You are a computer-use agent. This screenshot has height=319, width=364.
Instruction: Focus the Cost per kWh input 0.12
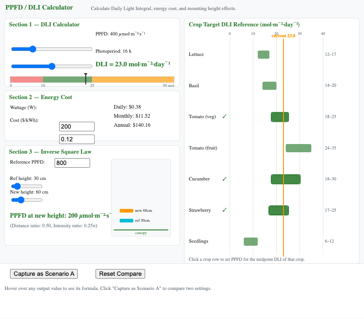point(77,140)
